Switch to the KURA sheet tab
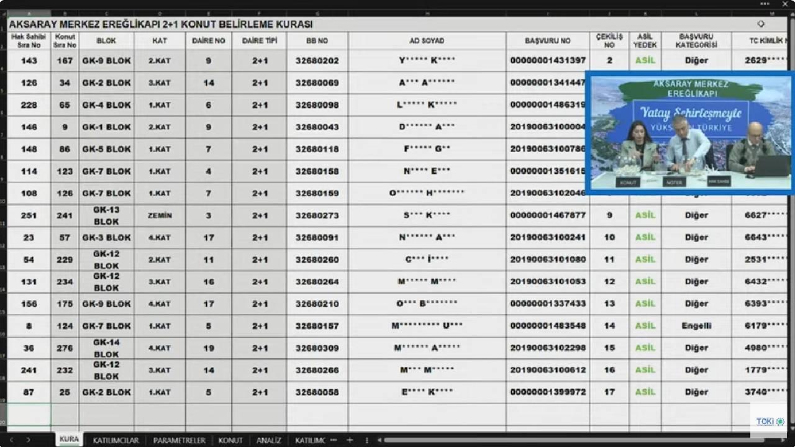Image resolution: width=795 pixels, height=447 pixels. pos(69,439)
